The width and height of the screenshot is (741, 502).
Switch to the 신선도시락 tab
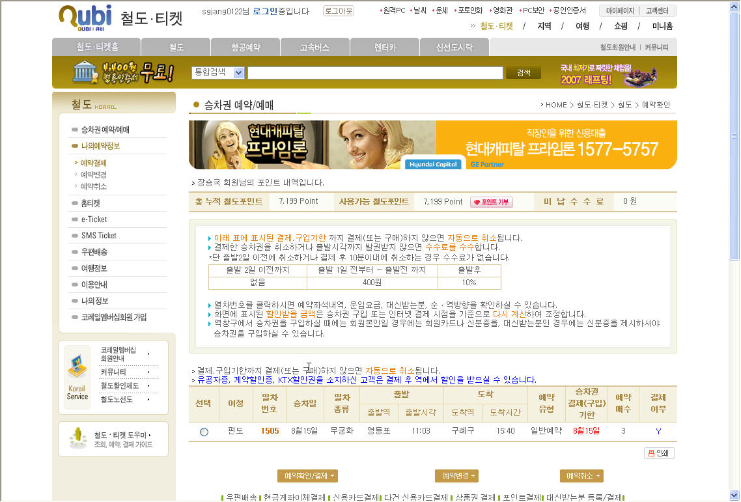click(x=454, y=47)
